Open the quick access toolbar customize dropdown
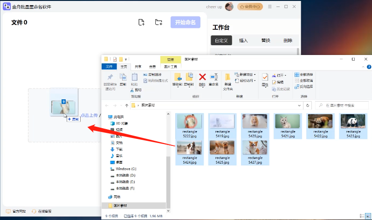The height and width of the screenshot is (220, 372). 126,59
